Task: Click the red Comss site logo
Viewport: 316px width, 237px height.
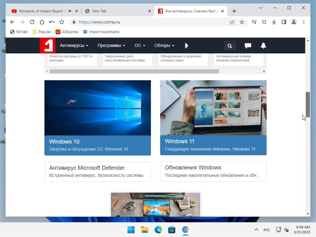Action: (x=47, y=45)
